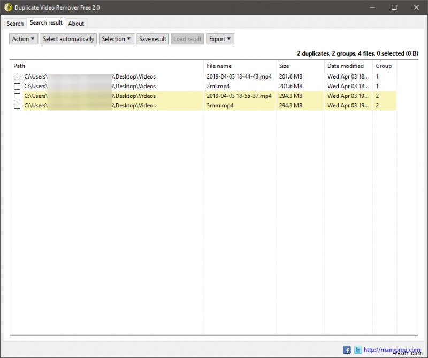The image size is (428, 358).
Task: Select file name 2ml.mp4
Action: pyautogui.click(x=218, y=86)
